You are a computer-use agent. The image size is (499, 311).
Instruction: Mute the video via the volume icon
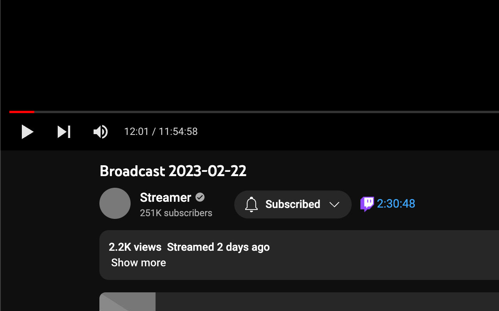pos(100,132)
